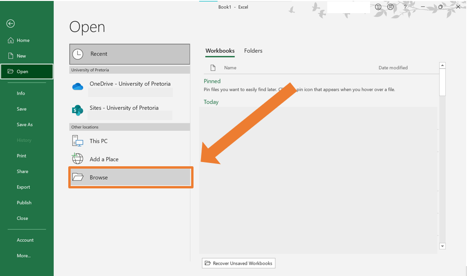This screenshot has height=276, width=468.
Task: Click the SharePoint Sites icon
Action: point(78,110)
